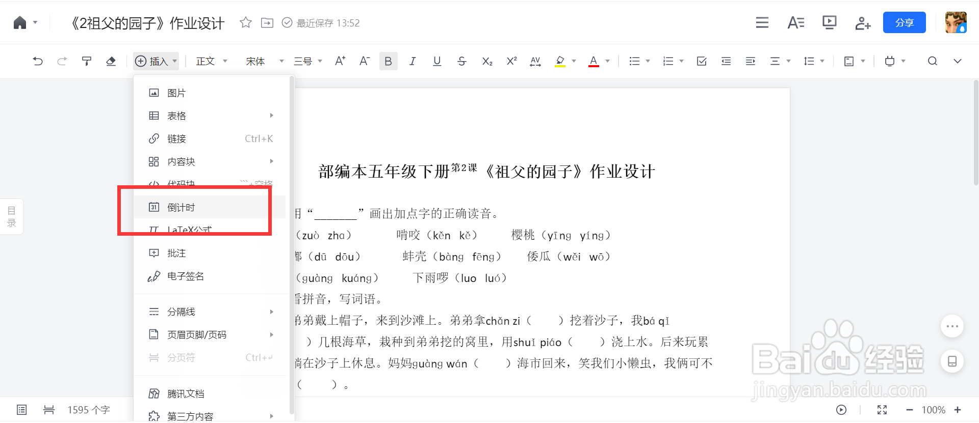Image resolution: width=979 pixels, height=423 pixels.
Task: Open the user avatar profile
Action: click(x=956, y=22)
